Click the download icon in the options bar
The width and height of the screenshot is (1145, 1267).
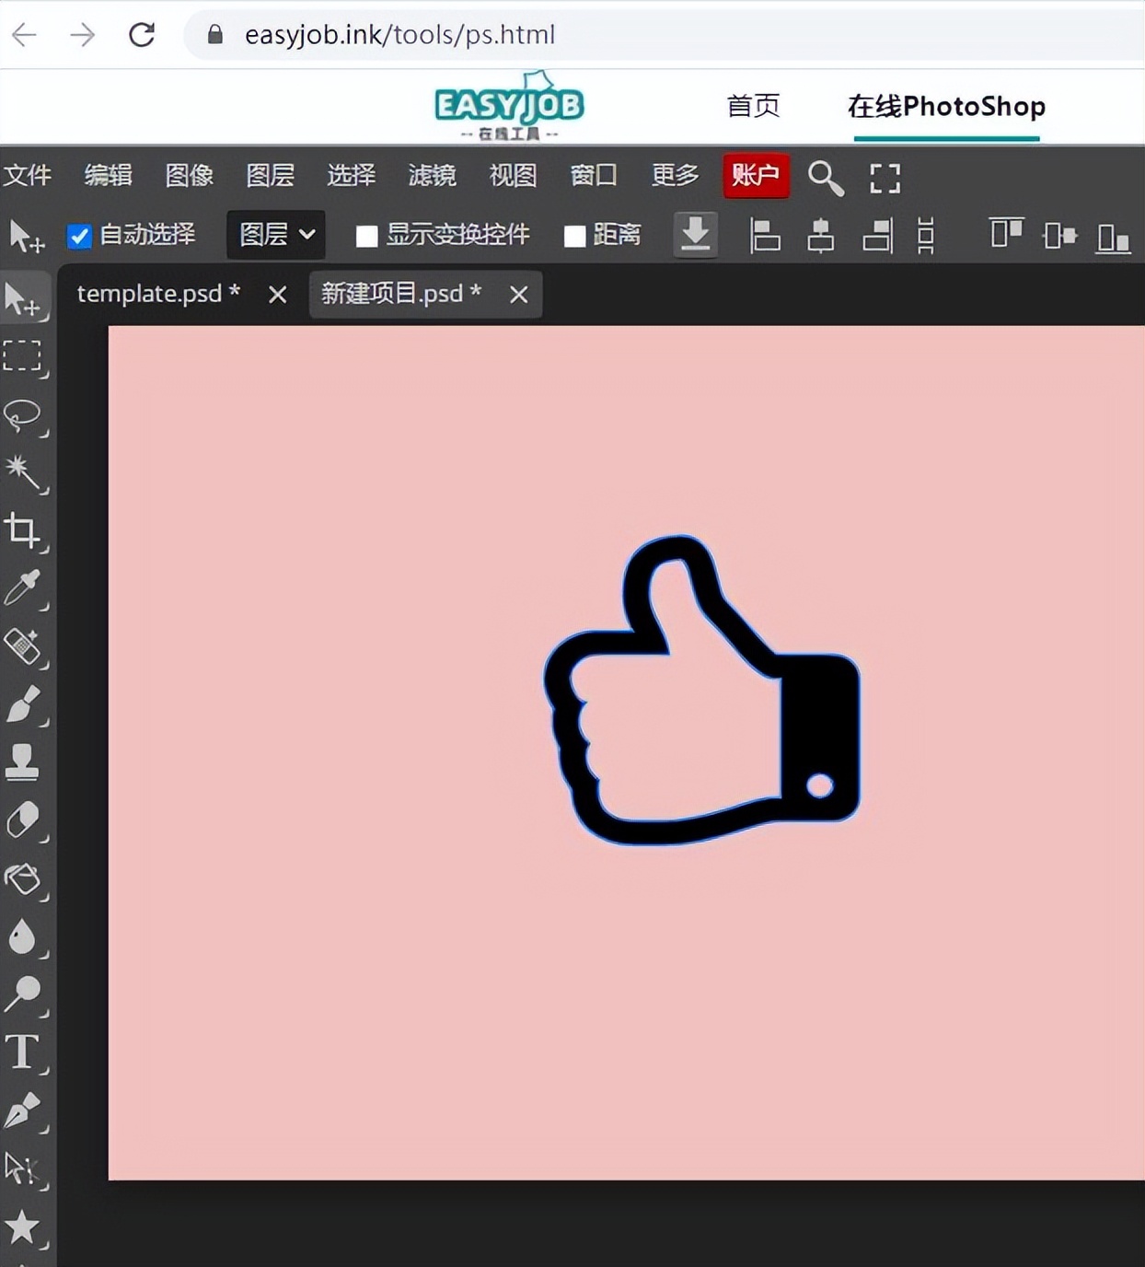(x=696, y=236)
